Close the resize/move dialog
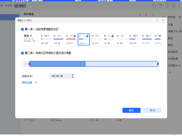This screenshot has width=182, height=136. coord(163,21)
